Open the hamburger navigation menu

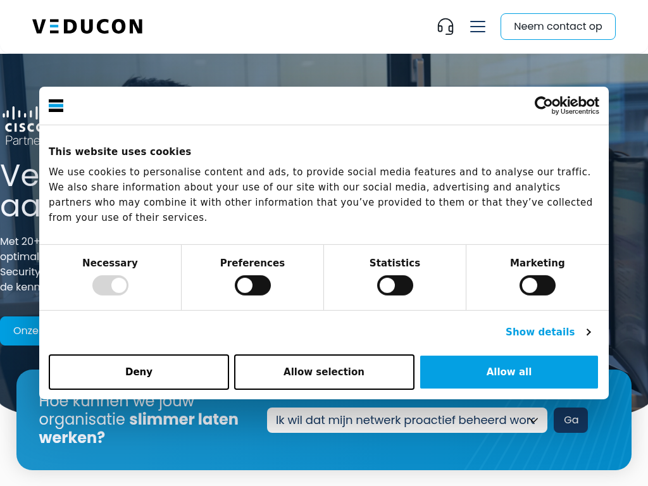click(x=478, y=27)
